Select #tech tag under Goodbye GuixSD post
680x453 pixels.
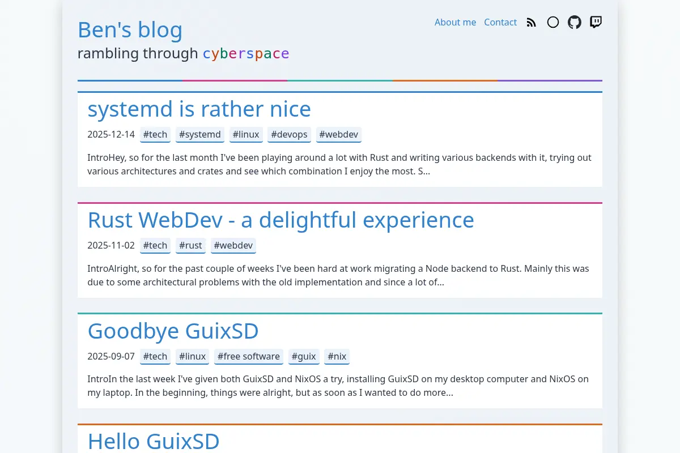(155, 356)
